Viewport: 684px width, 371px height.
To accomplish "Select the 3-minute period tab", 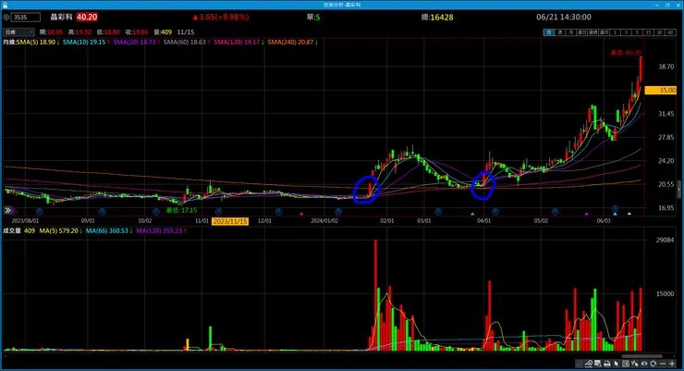I will pos(626,32).
